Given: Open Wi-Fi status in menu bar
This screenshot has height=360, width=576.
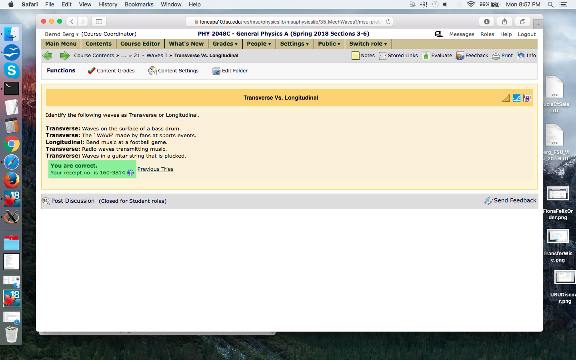Looking at the screenshot, I should [x=471, y=4].
